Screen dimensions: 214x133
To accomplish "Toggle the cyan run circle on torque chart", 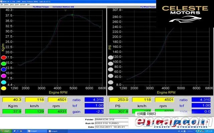I will pos(4,82).
